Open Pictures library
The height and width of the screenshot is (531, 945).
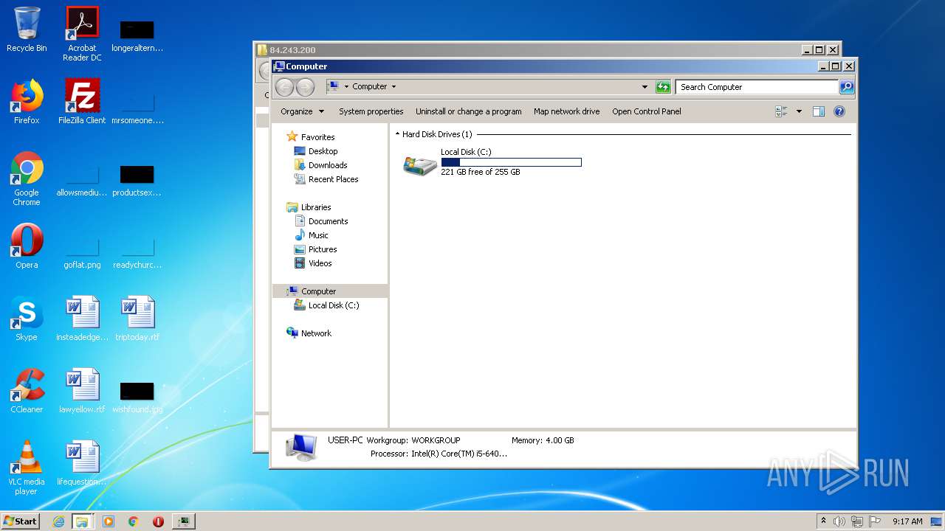pyautogui.click(x=323, y=249)
